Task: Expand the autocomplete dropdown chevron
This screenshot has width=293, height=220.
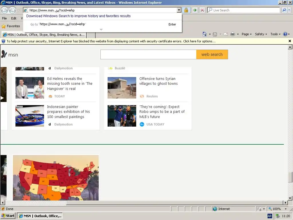Action: pyautogui.click(x=101, y=30)
